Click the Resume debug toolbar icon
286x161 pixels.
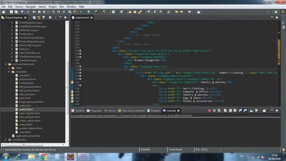pyautogui.click(x=34, y=12)
